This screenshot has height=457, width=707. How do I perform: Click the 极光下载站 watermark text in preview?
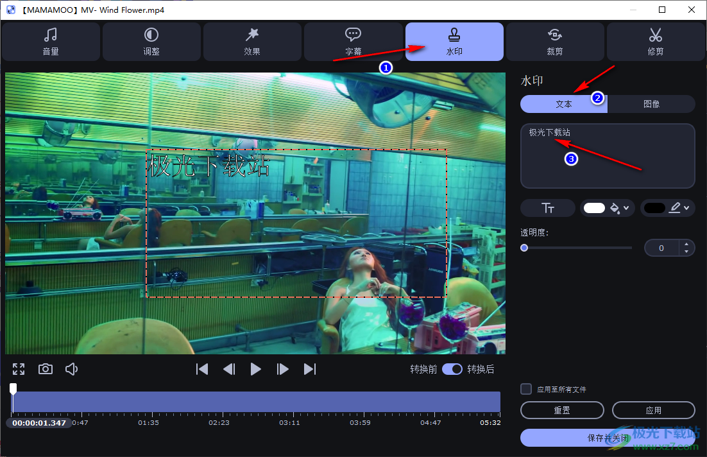(x=209, y=166)
